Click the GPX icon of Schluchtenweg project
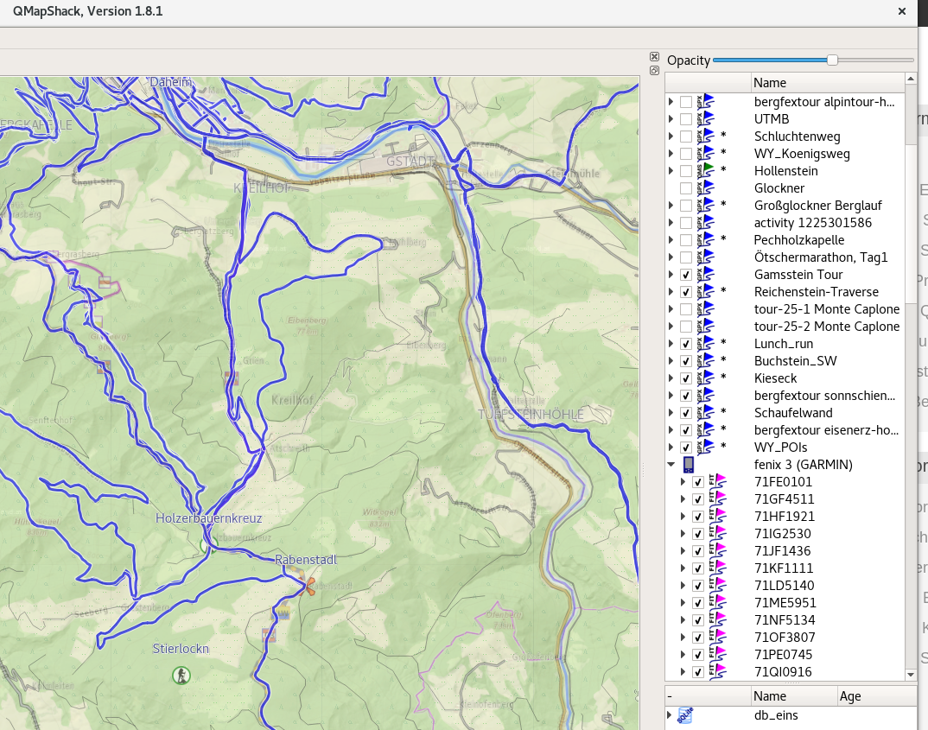This screenshot has width=928, height=730. click(x=705, y=136)
